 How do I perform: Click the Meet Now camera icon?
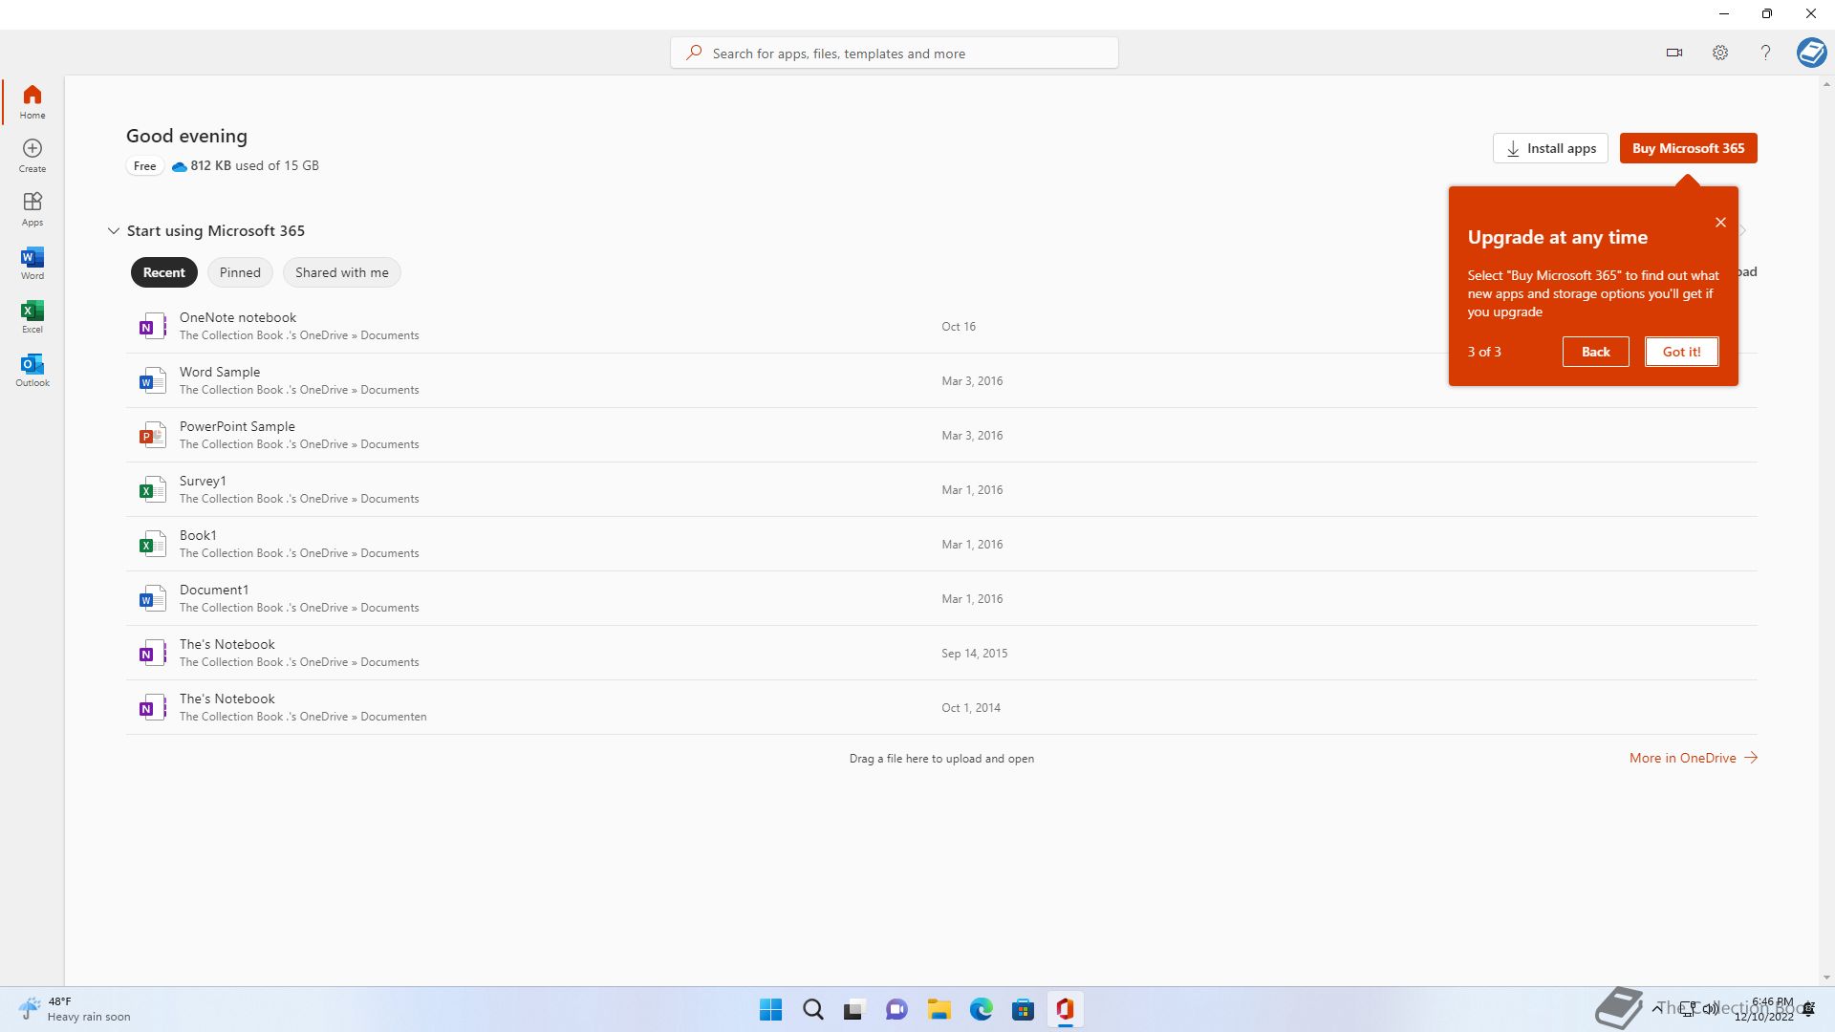[1673, 53]
